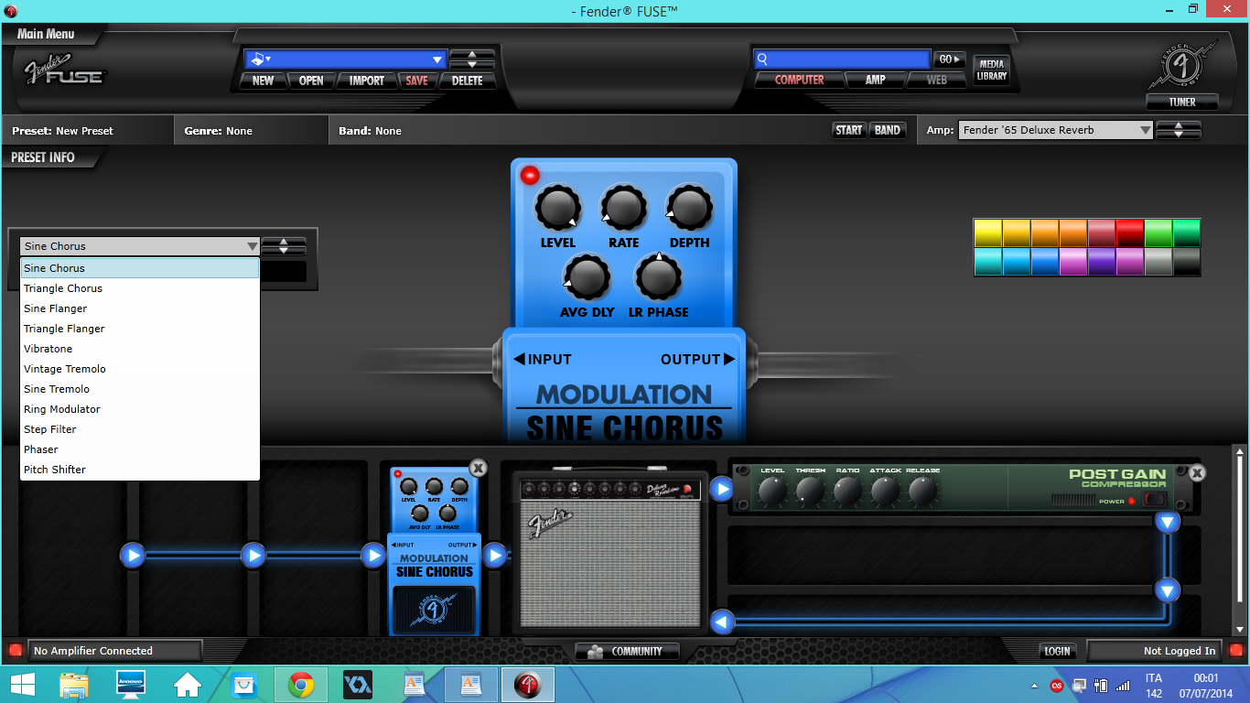Open the Media Library
The width and height of the screenshot is (1250, 703).
(991, 70)
